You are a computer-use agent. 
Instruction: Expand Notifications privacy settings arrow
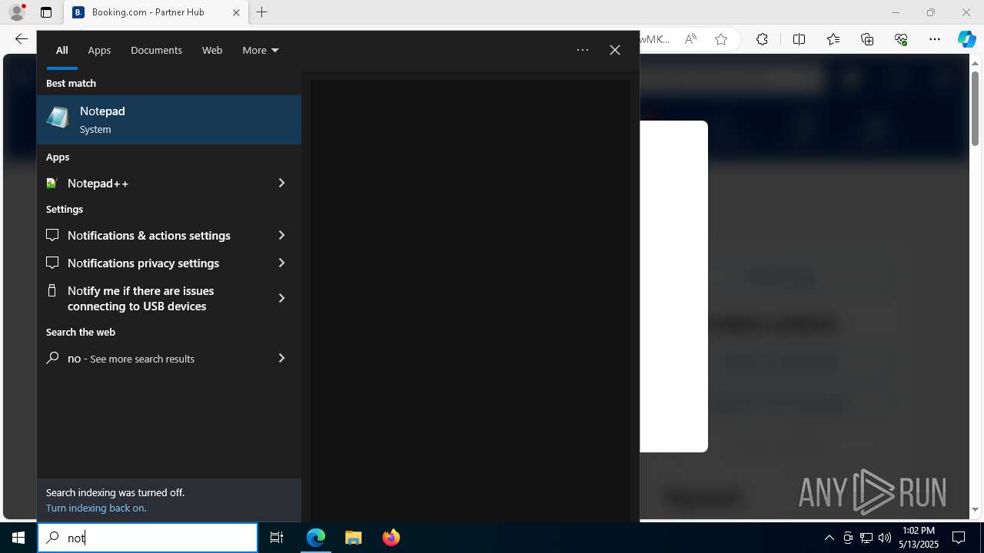click(x=281, y=263)
